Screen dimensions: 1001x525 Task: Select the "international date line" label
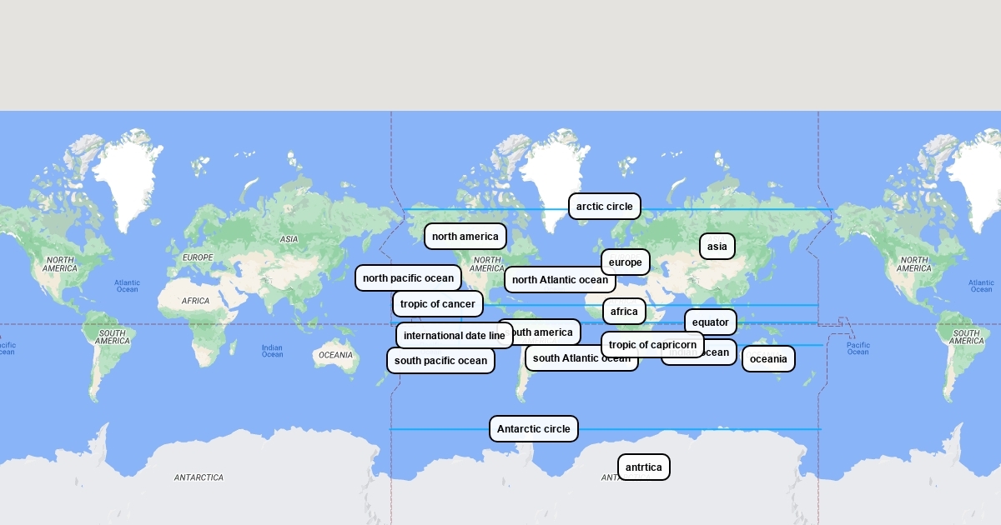pos(454,336)
